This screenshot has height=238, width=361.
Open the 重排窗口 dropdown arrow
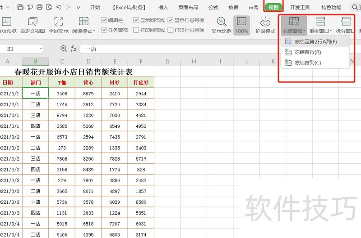pos(331,31)
